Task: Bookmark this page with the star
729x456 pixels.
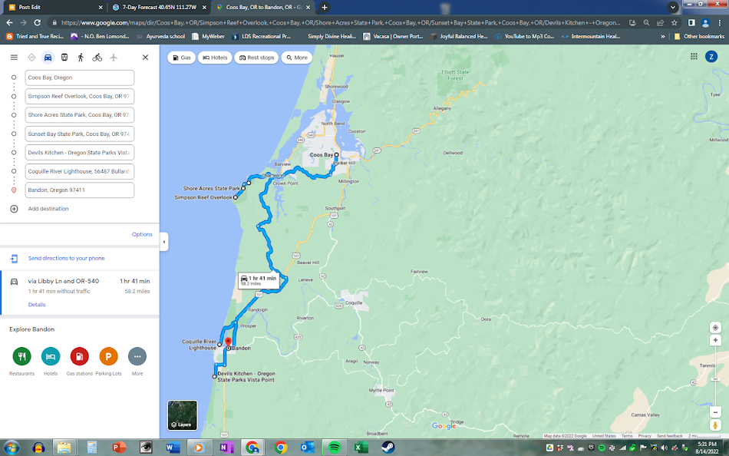Action: (x=675, y=22)
